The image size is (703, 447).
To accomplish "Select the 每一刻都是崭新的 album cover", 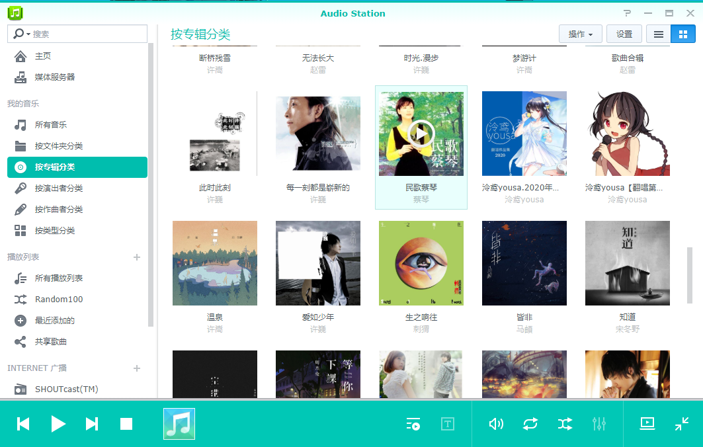I will tap(318, 134).
